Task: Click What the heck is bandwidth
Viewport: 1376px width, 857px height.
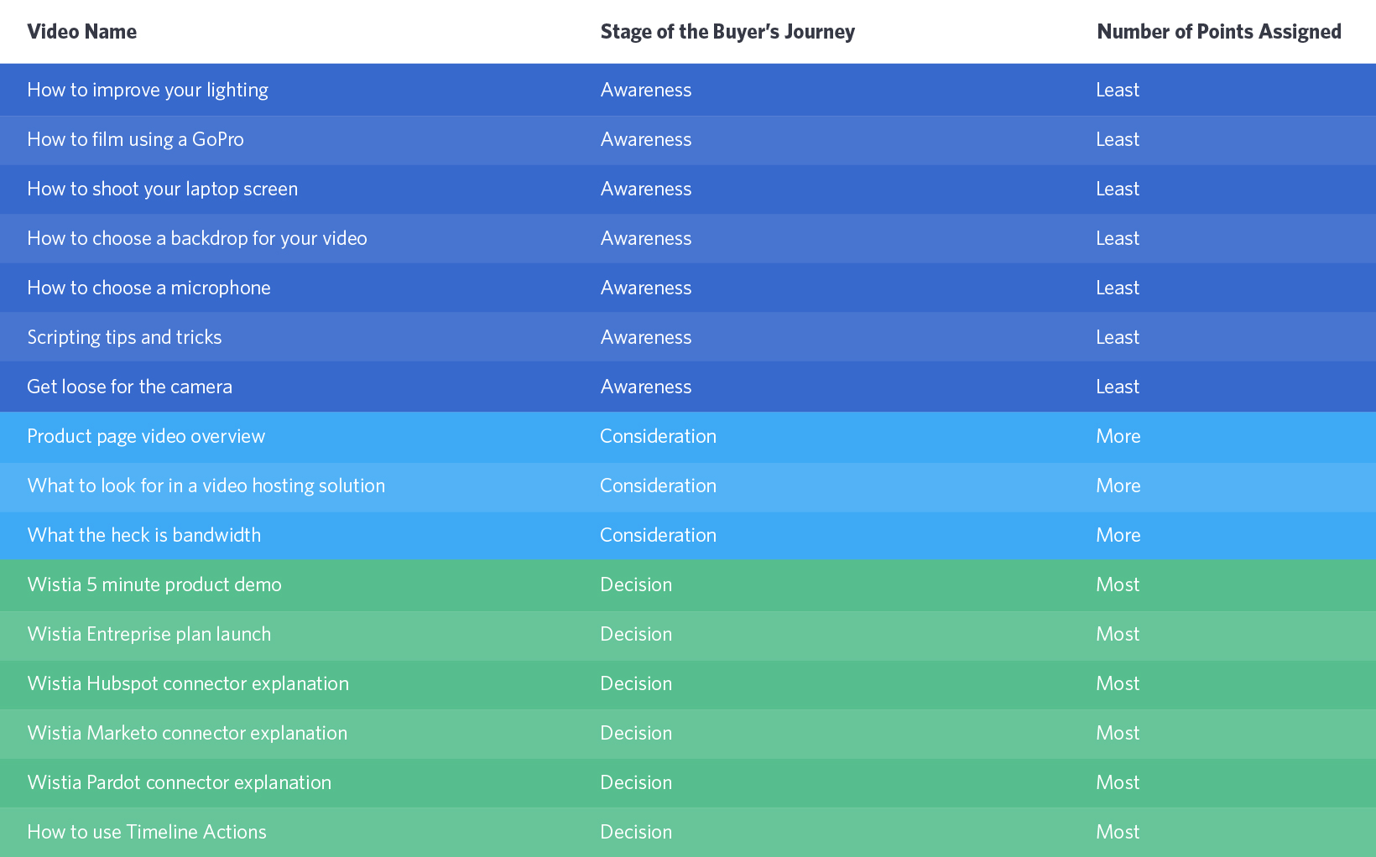Action: coord(143,535)
